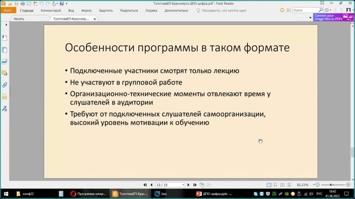Select Continuous page view mode

click(275, 185)
